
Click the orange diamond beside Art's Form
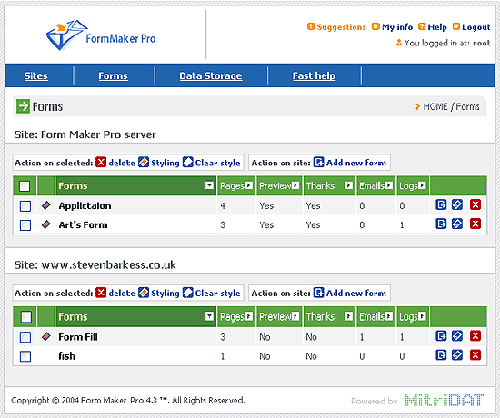click(x=46, y=224)
